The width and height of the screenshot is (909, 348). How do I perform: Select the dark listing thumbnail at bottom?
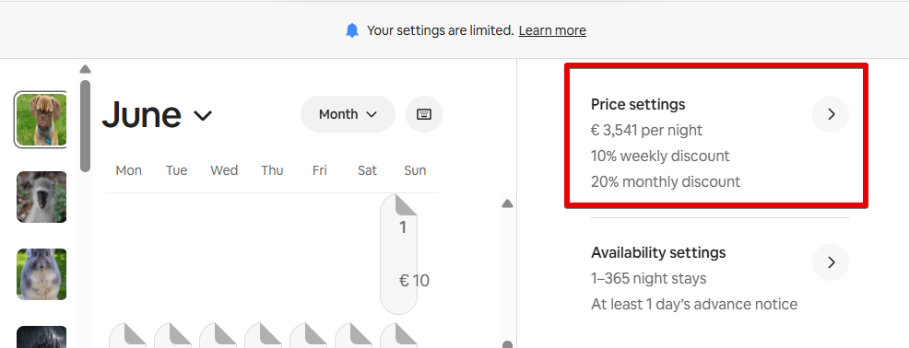pyautogui.click(x=41, y=337)
